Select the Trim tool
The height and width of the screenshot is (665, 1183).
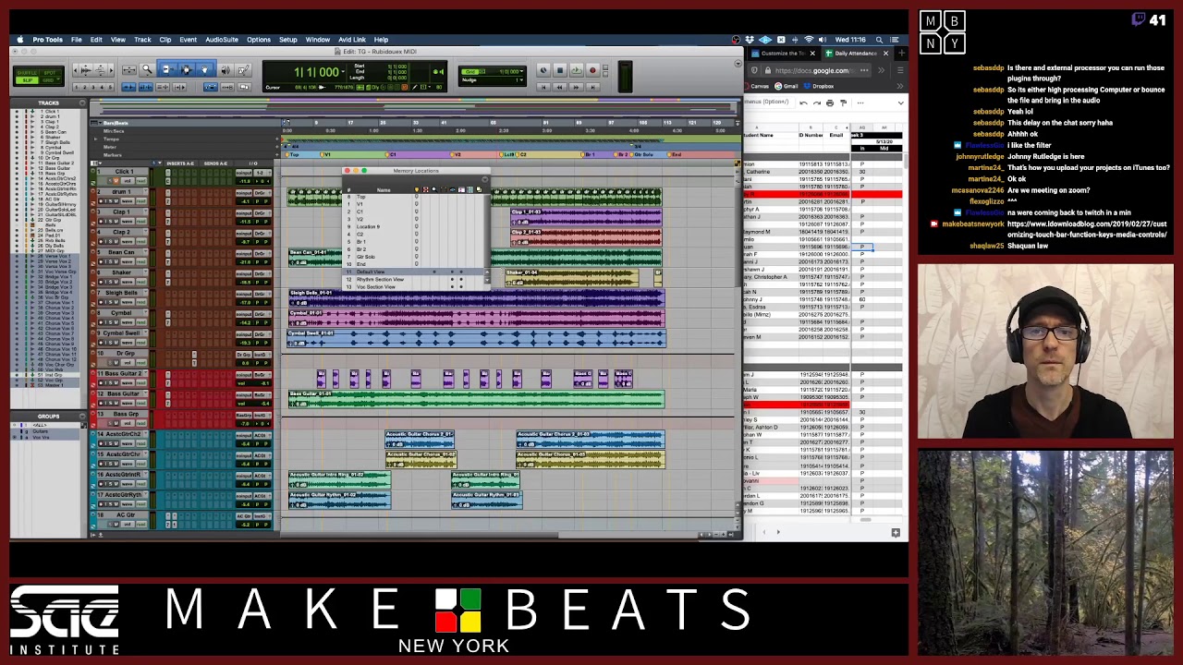(x=166, y=69)
